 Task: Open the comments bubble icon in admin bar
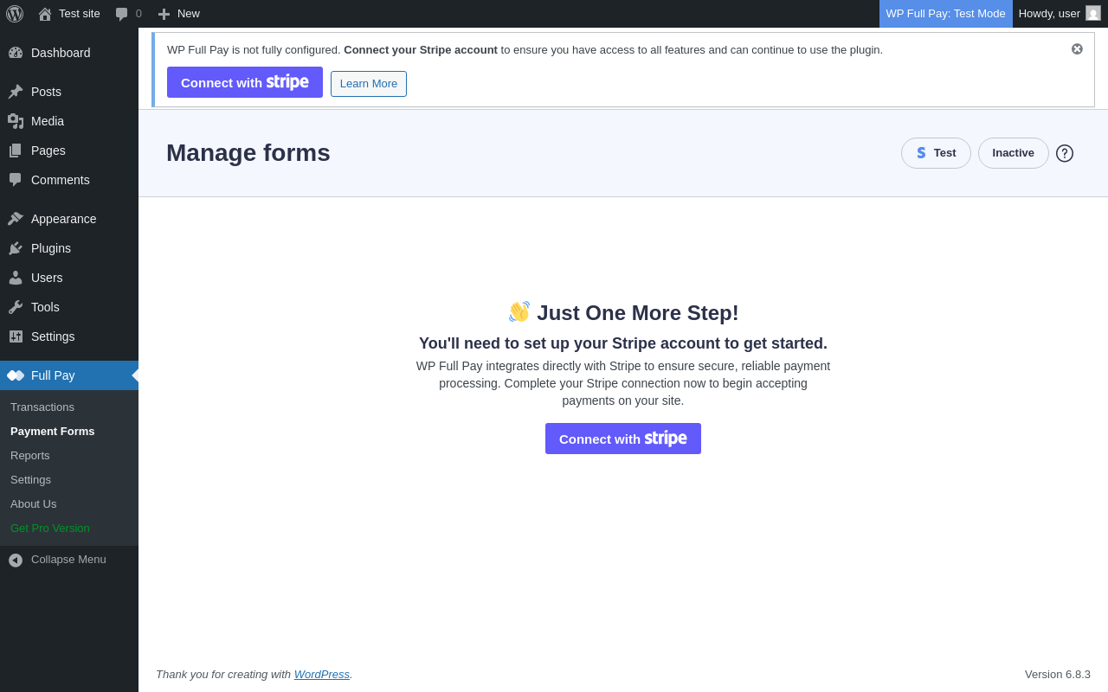(x=122, y=14)
